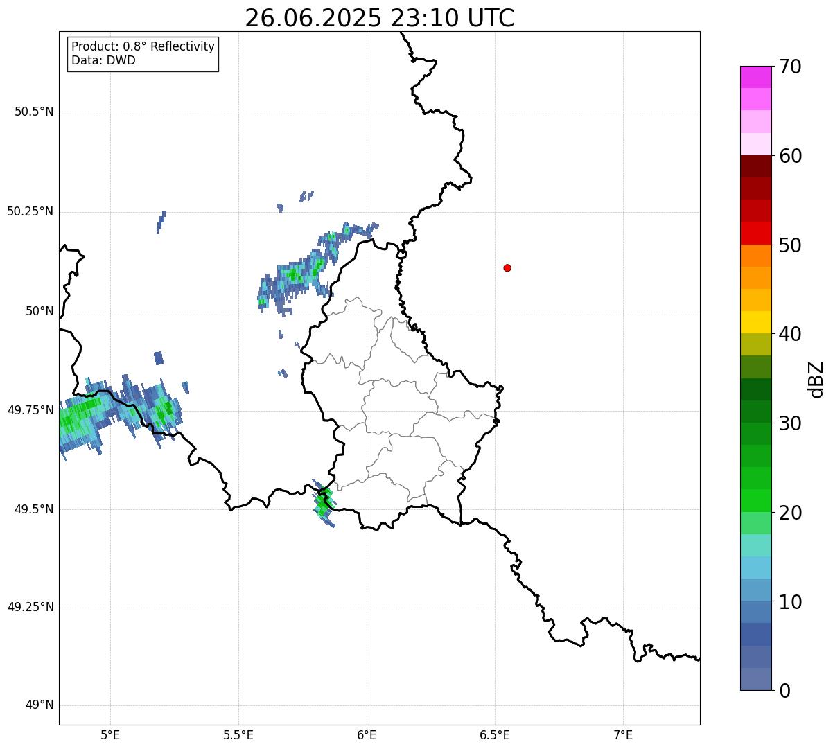The width and height of the screenshot is (833, 749).
Task: Click the colorbar value 0
Action: [784, 691]
